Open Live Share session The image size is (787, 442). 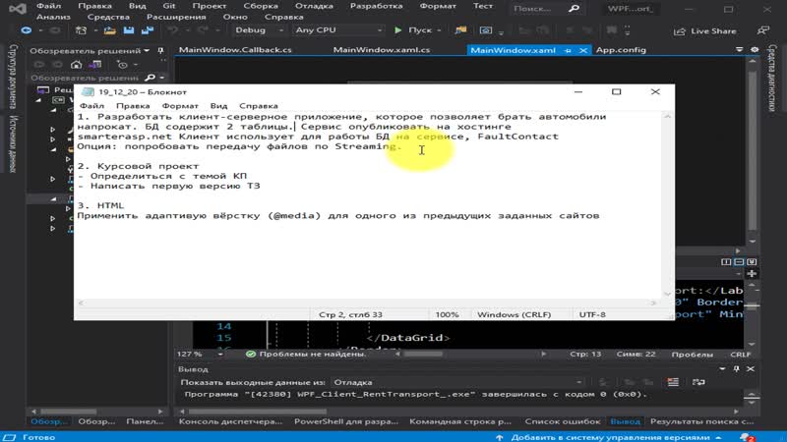pyautogui.click(x=704, y=31)
